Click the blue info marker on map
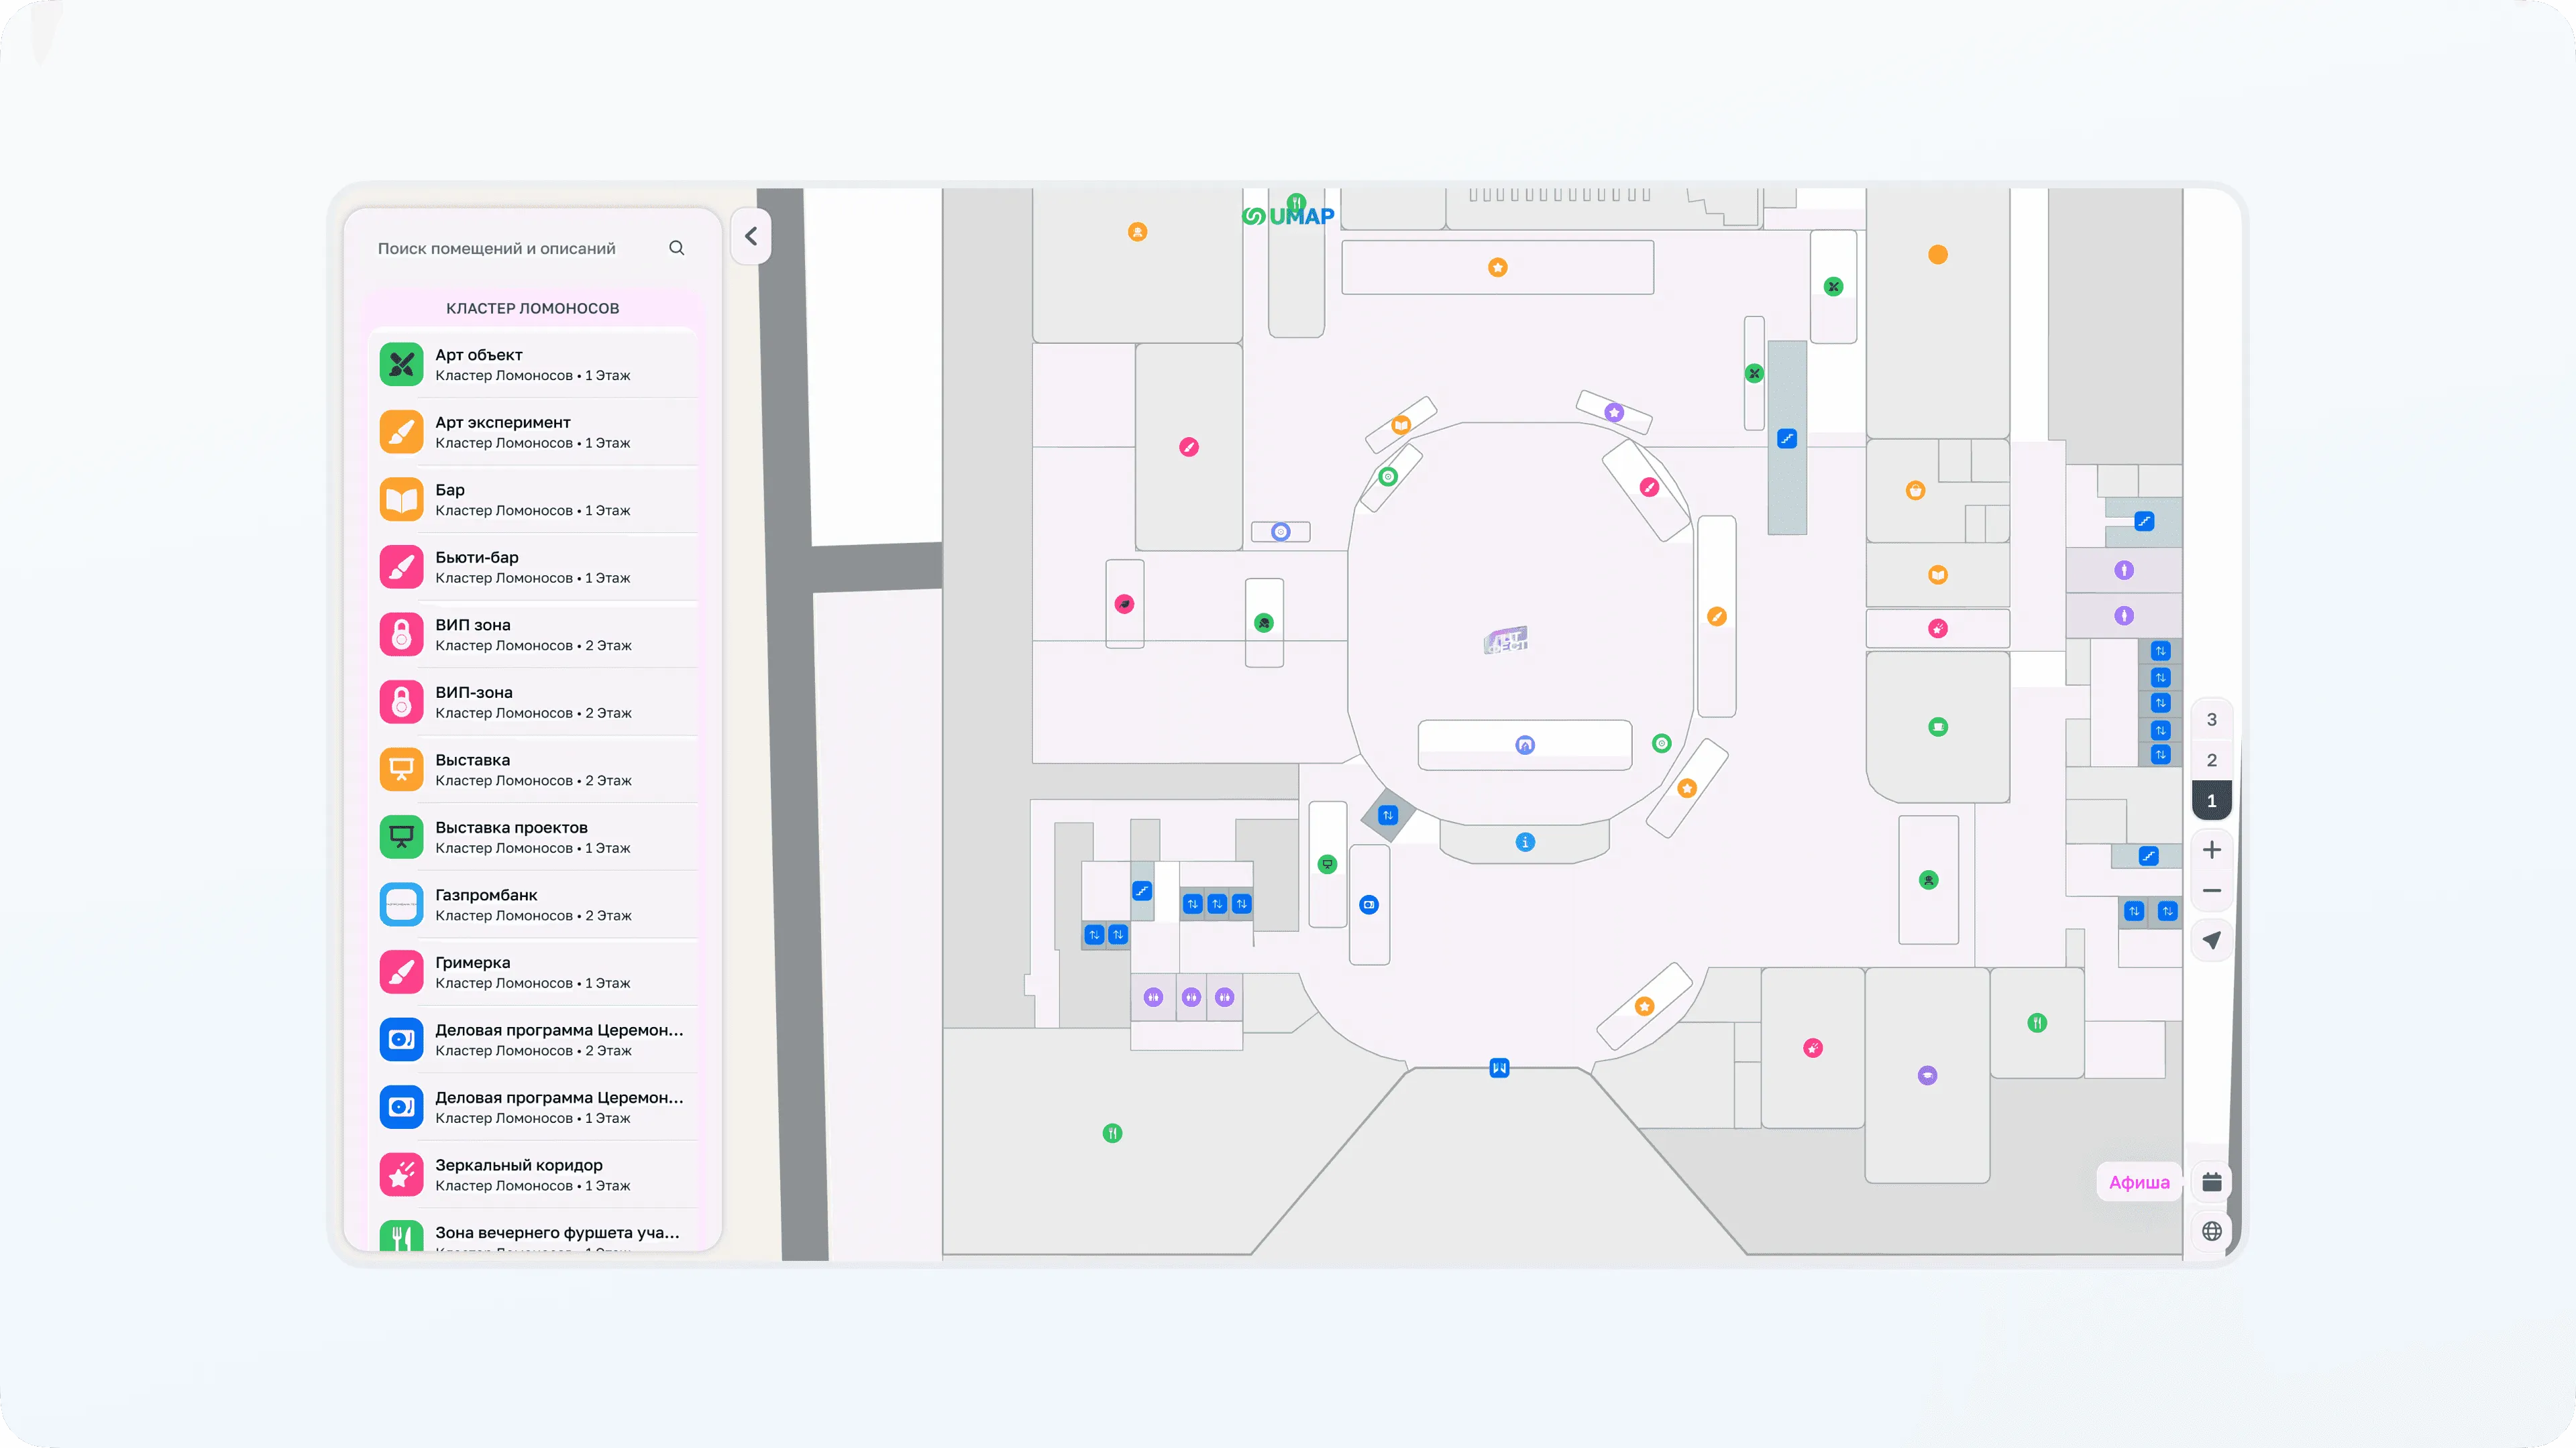The width and height of the screenshot is (2576, 1448). pyautogui.click(x=1525, y=843)
